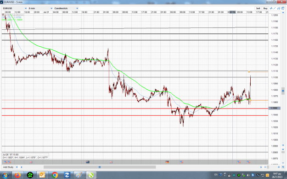Click the green EMA (200) indicator label
Screen dimensions: 287x179
12,20
